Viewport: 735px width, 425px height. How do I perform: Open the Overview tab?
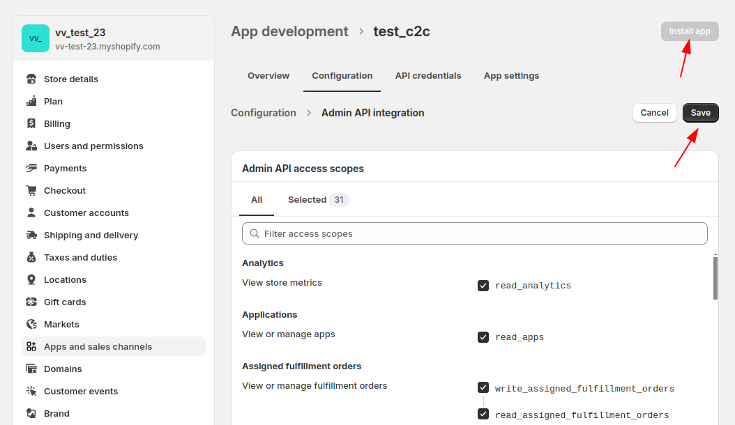268,75
